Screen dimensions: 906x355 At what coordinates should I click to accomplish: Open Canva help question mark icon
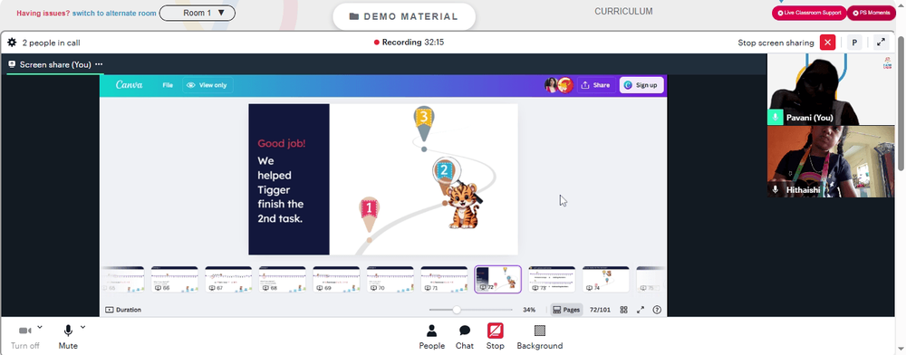pos(657,310)
